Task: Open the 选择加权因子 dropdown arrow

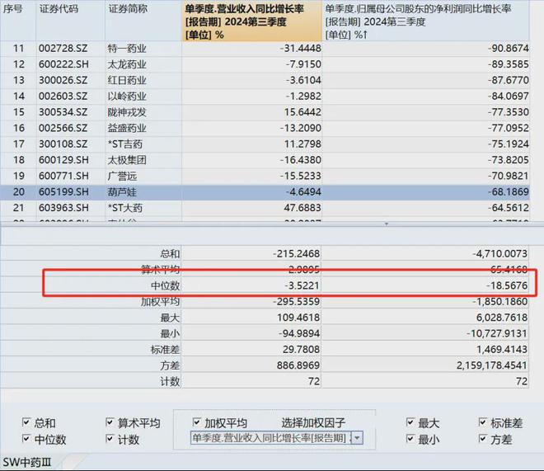Action: coord(358,438)
